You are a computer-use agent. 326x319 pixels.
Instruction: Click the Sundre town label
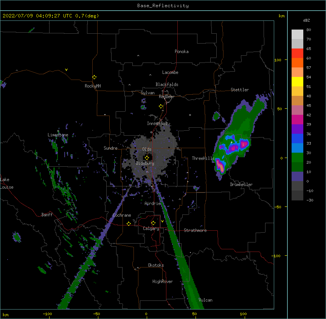[x=110, y=148]
